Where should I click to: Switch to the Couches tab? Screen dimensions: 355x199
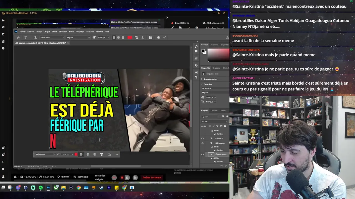214,111
